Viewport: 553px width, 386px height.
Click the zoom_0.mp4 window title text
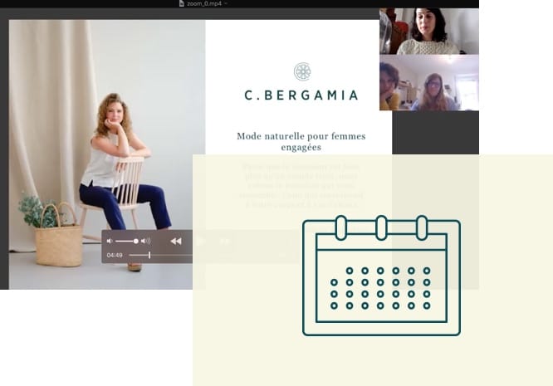click(x=204, y=3)
